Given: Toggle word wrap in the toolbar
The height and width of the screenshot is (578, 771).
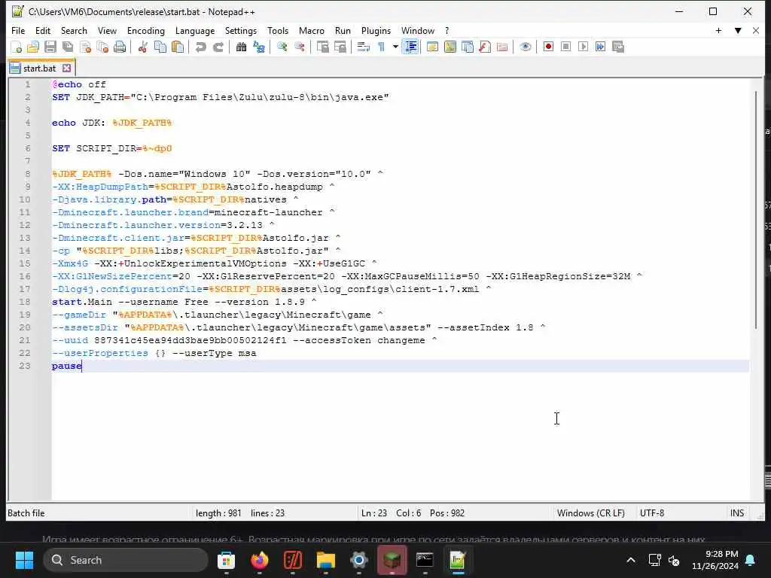Looking at the screenshot, I should (x=363, y=47).
